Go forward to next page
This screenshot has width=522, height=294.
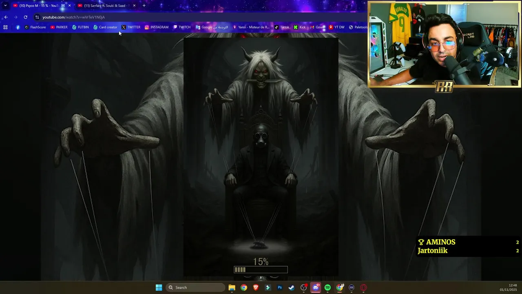pyautogui.click(x=15, y=17)
